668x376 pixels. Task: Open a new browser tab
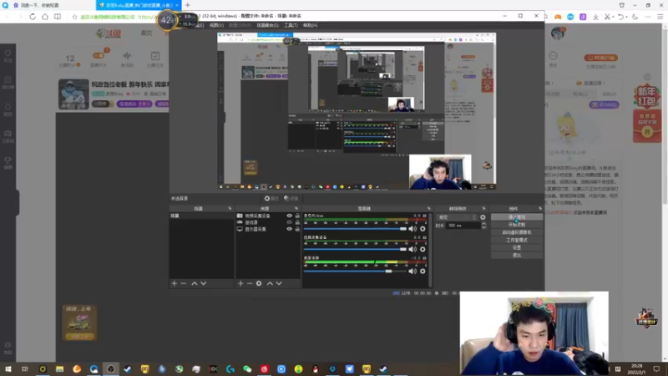tap(187, 5)
